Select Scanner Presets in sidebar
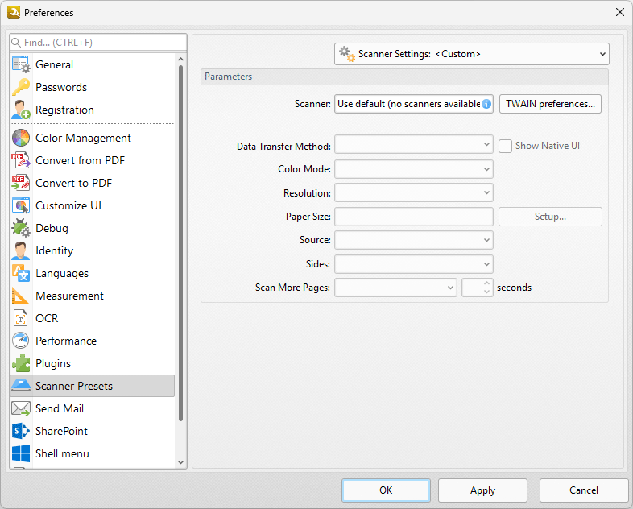 click(93, 386)
